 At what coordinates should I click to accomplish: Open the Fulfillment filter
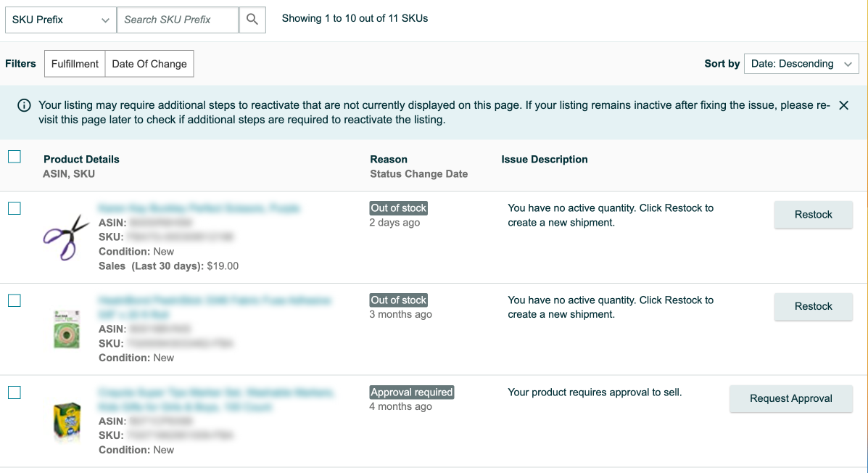[x=75, y=64]
